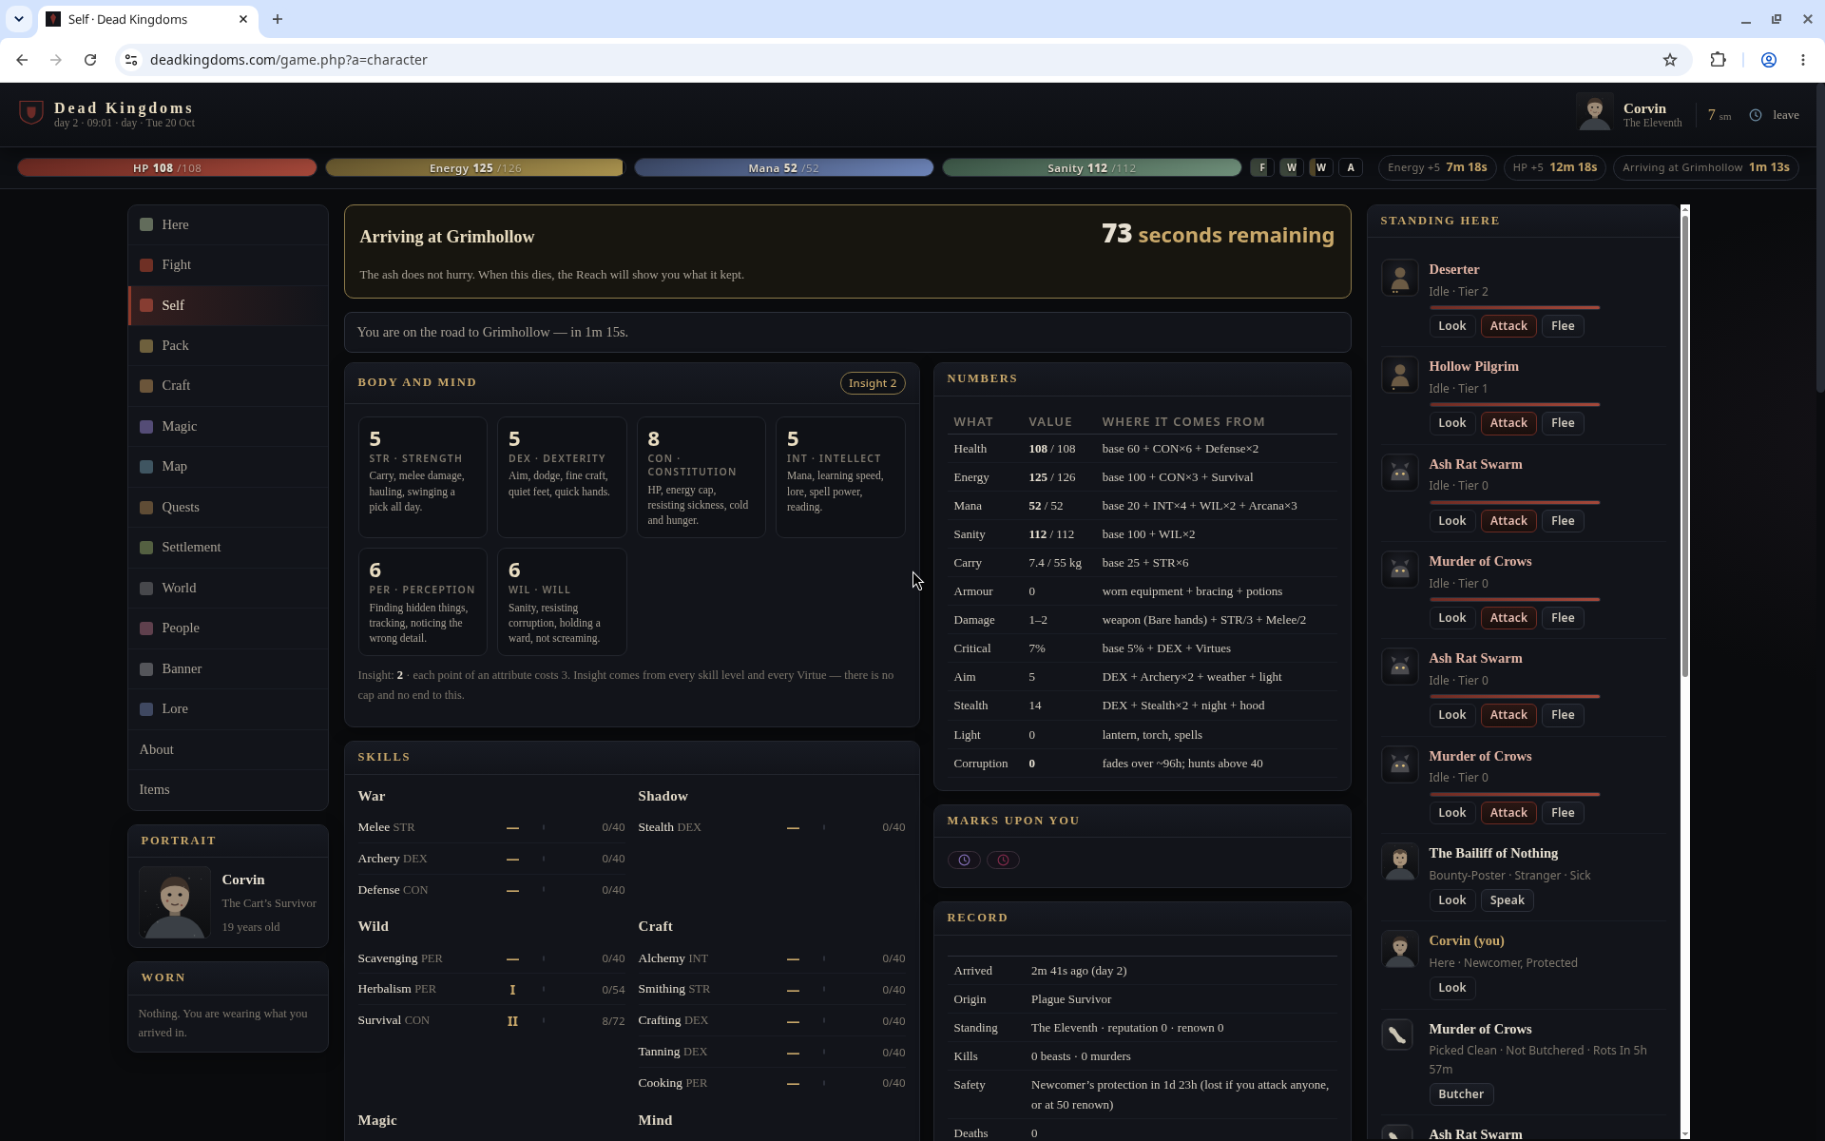
Task: Attack the Deserter
Action: [x=1508, y=326]
